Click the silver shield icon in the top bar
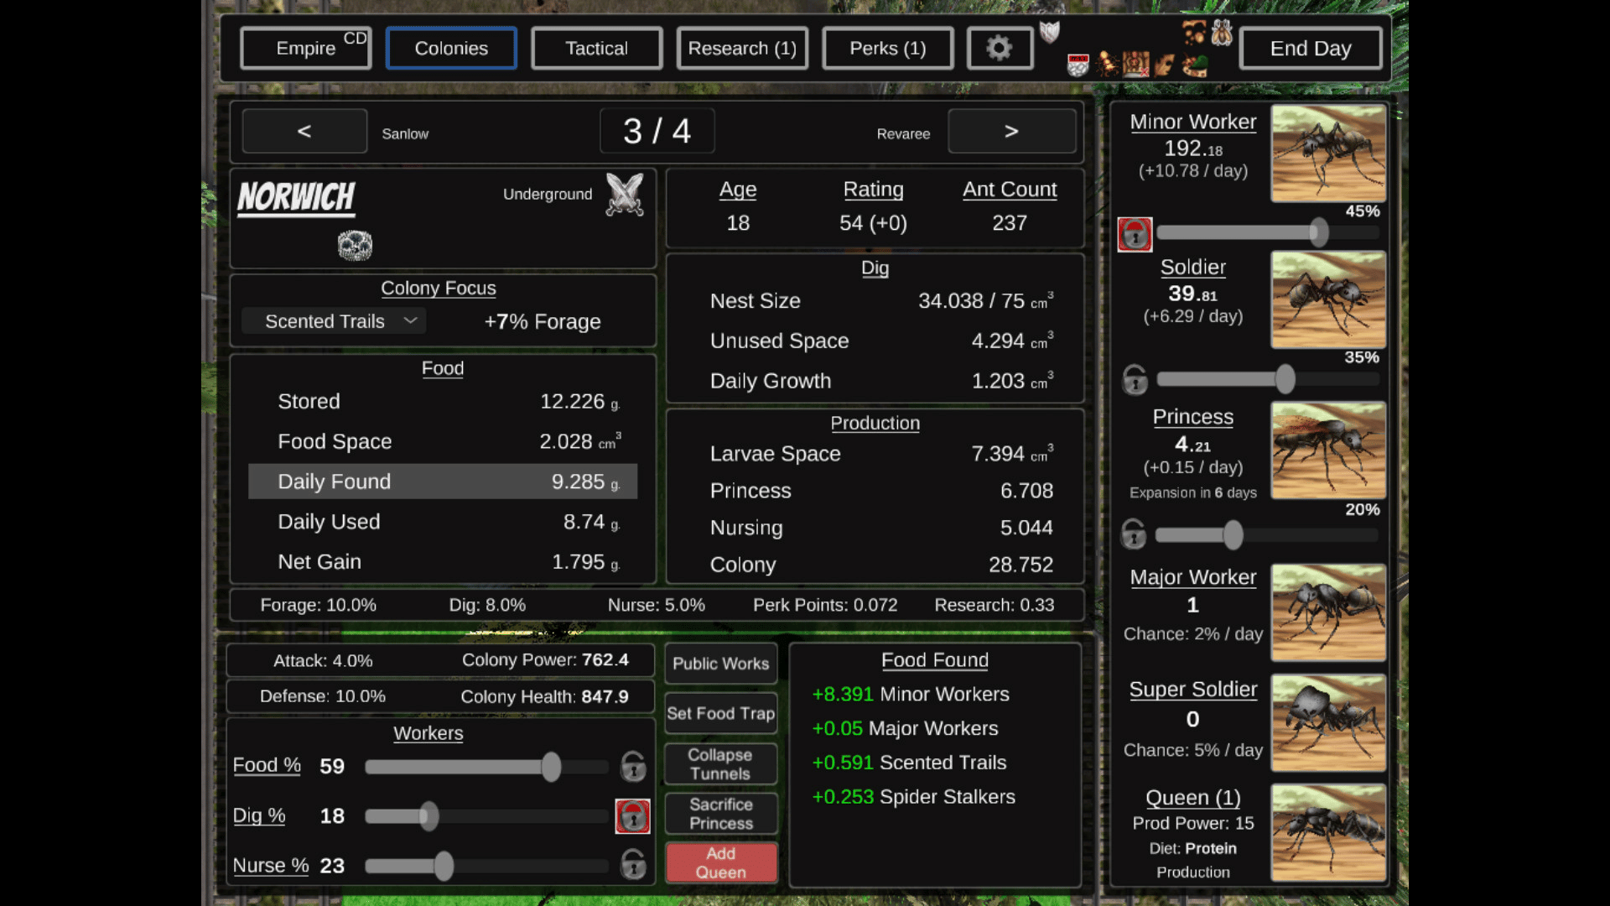This screenshot has height=906, width=1610. click(1050, 33)
